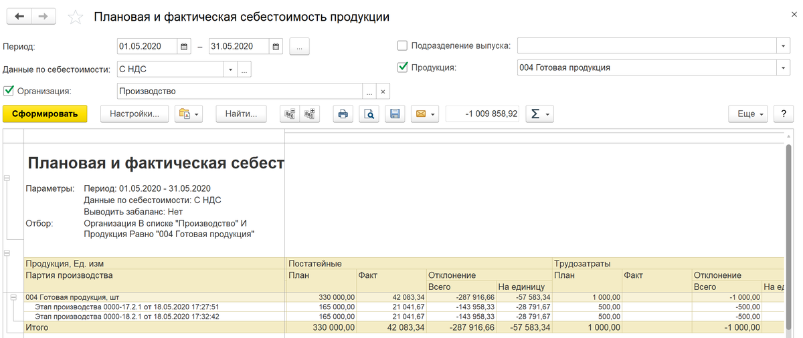
Task: Click start date field 01.05.2020
Action: [x=147, y=47]
